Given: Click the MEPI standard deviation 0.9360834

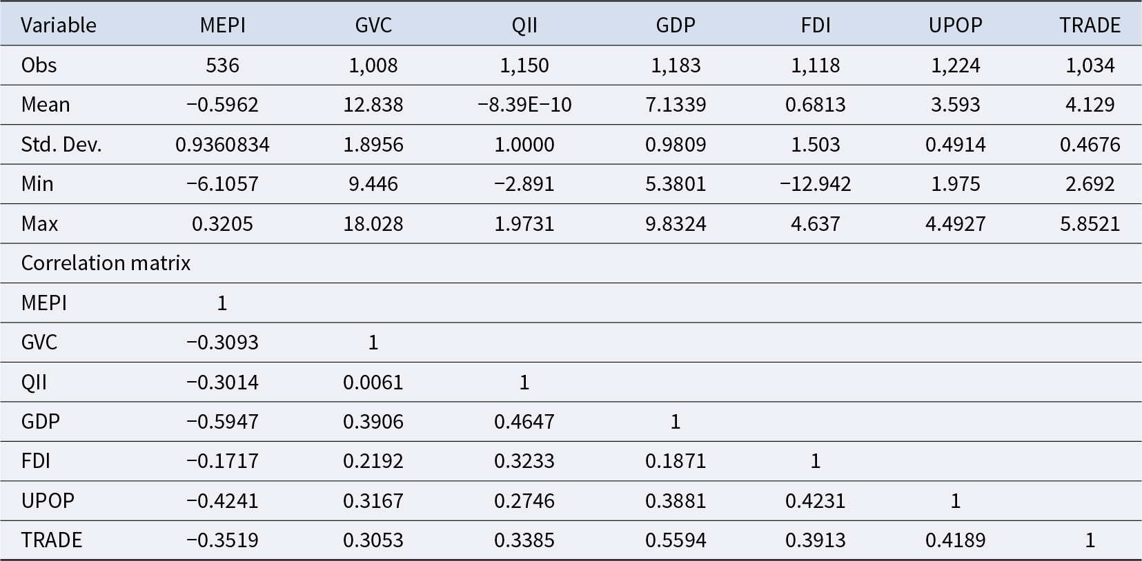Looking at the screenshot, I should [222, 145].
